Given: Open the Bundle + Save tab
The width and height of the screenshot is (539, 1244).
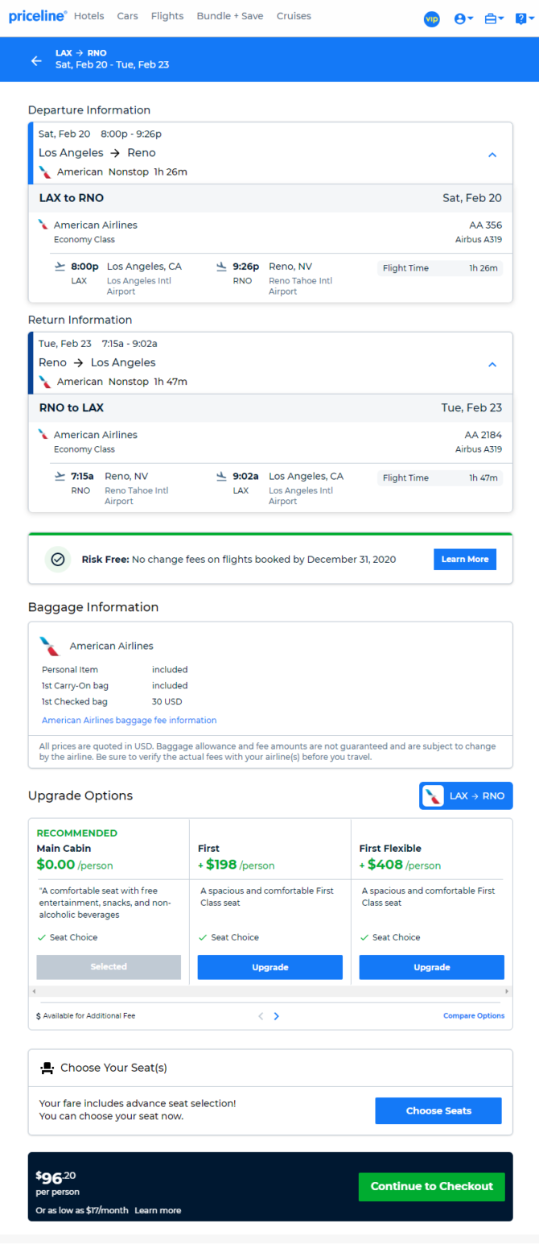Looking at the screenshot, I should pos(230,16).
